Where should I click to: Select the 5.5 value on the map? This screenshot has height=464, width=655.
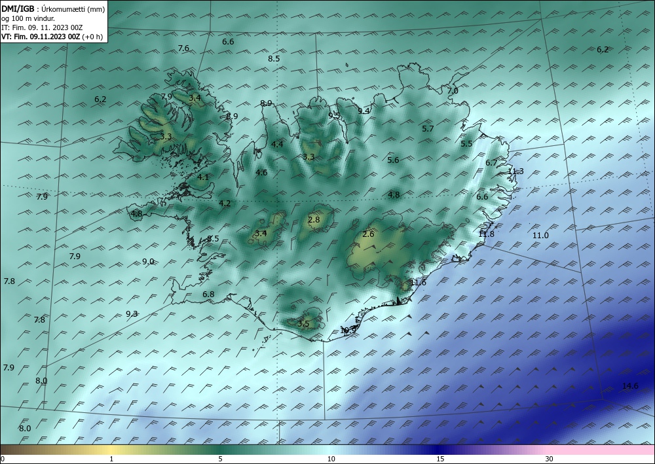(x=466, y=143)
